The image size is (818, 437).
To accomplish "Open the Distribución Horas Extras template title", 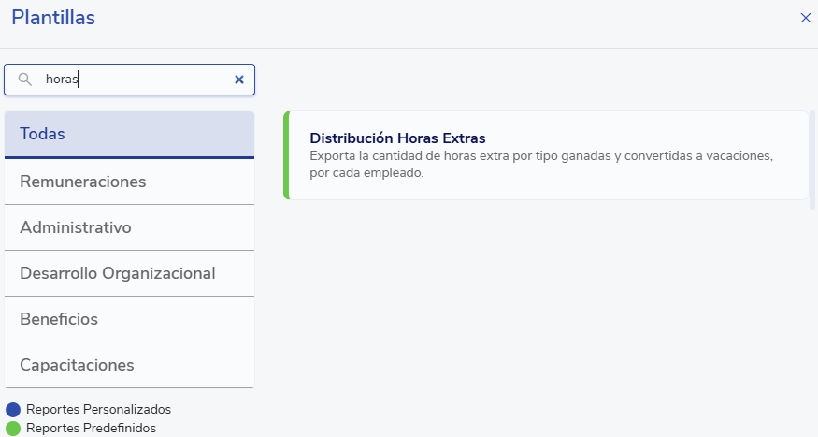I will point(397,138).
